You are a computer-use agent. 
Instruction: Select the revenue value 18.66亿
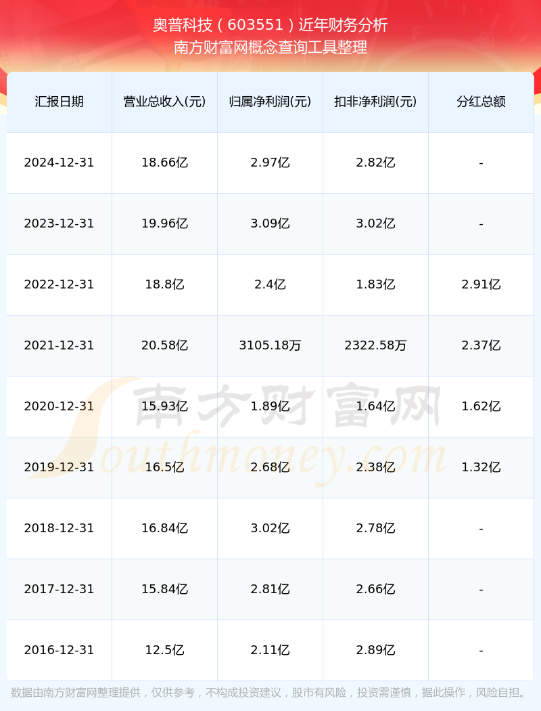click(164, 163)
